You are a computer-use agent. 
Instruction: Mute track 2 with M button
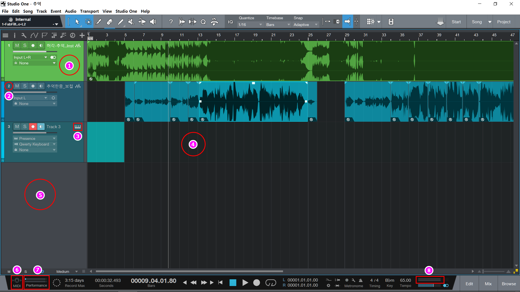[x=17, y=86]
